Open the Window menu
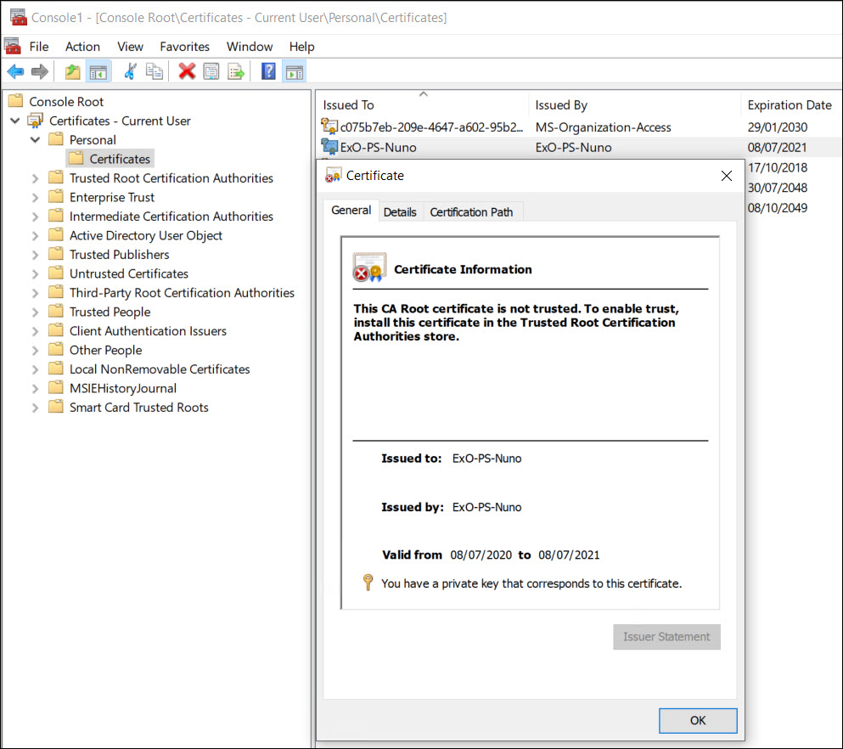Image resolution: width=843 pixels, height=749 pixels. click(x=250, y=47)
